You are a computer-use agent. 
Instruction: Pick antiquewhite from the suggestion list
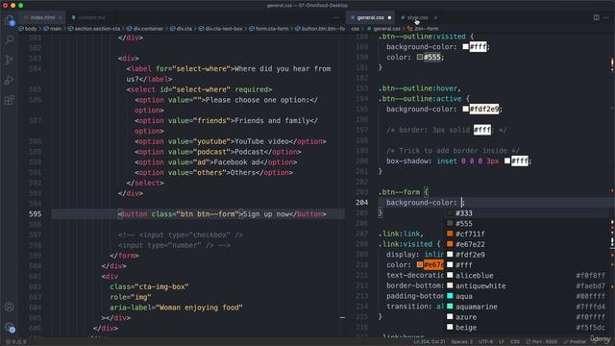tap(528, 285)
